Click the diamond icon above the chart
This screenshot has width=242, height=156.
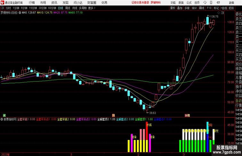point(219,13)
